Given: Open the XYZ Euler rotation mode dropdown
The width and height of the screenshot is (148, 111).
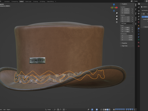Looking at the screenshot, I should 127,23.
